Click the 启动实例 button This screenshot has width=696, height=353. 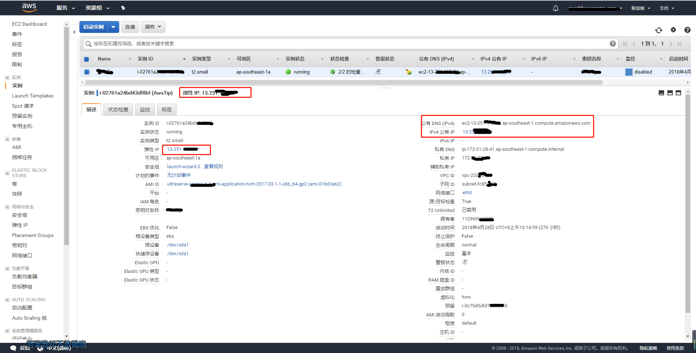click(x=94, y=27)
